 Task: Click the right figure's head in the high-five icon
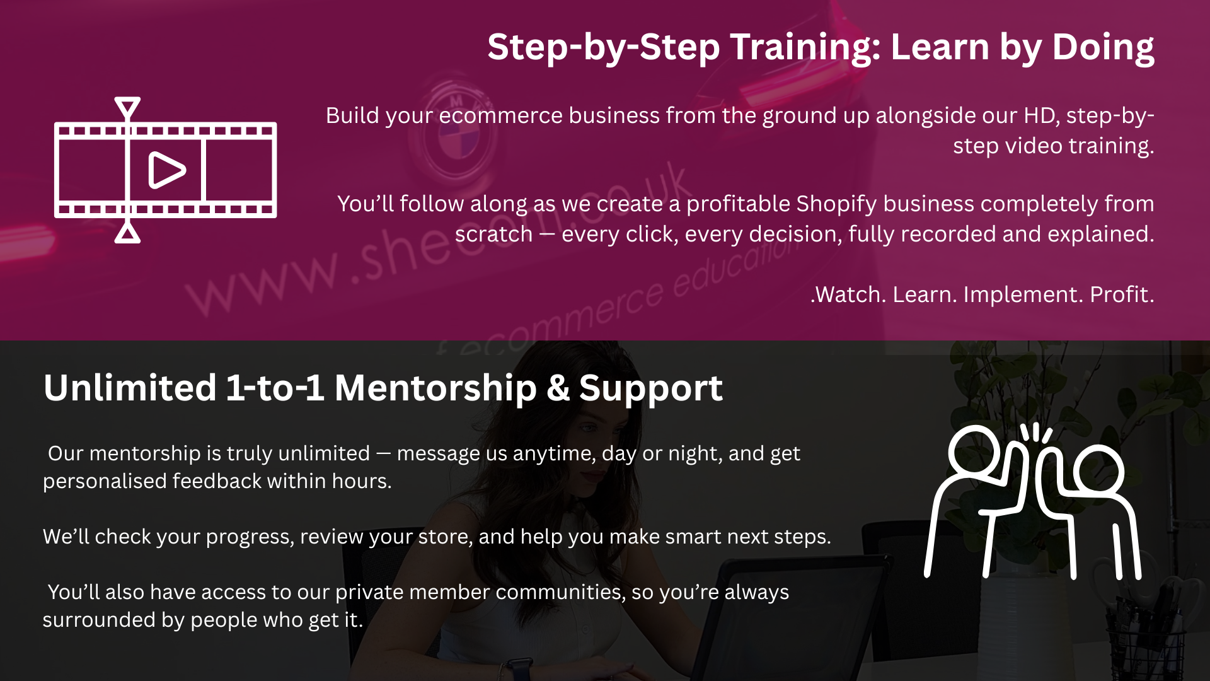1099,470
